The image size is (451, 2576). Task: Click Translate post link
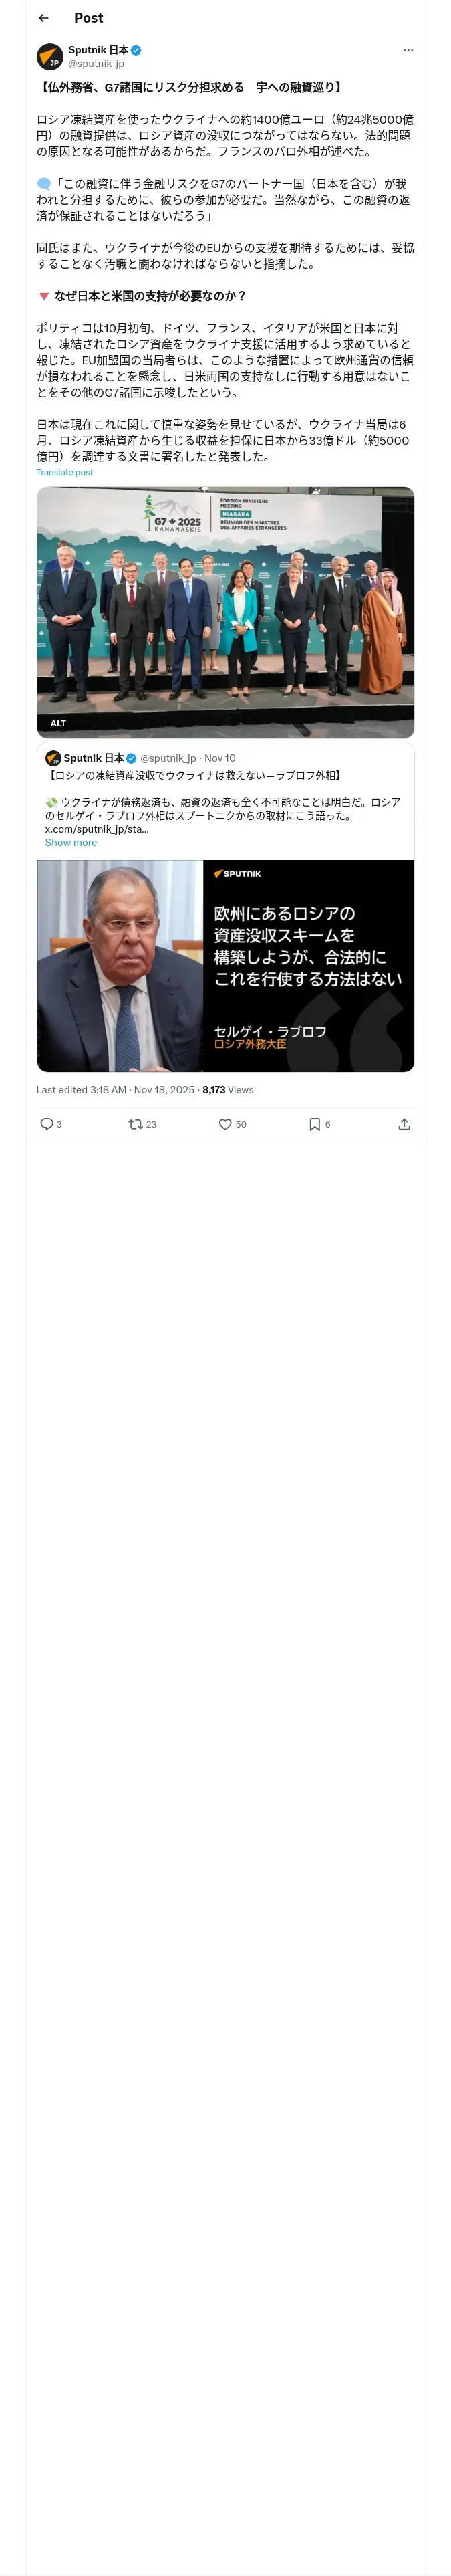[x=65, y=473]
